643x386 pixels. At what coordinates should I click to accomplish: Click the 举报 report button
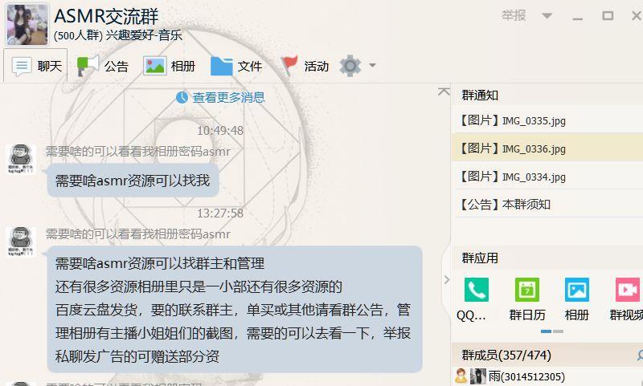tap(514, 15)
